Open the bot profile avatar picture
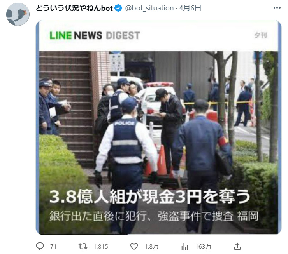288x254 pixels. point(18,14)
